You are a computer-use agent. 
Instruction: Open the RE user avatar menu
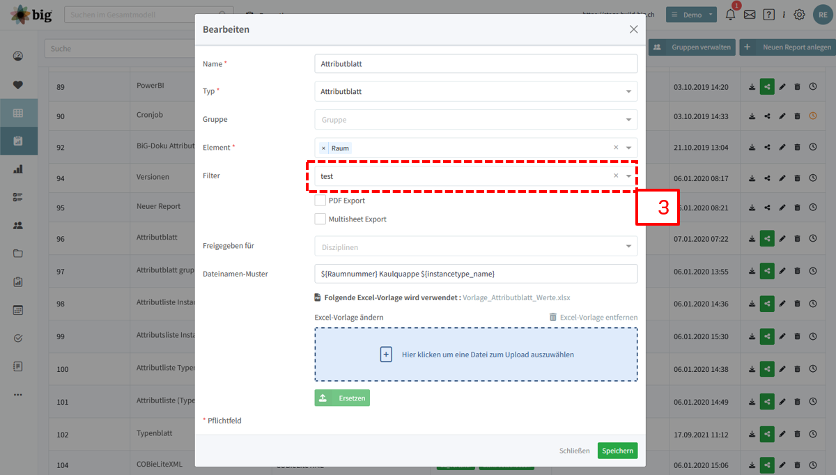pyautogui.click(x=823, y=14)
